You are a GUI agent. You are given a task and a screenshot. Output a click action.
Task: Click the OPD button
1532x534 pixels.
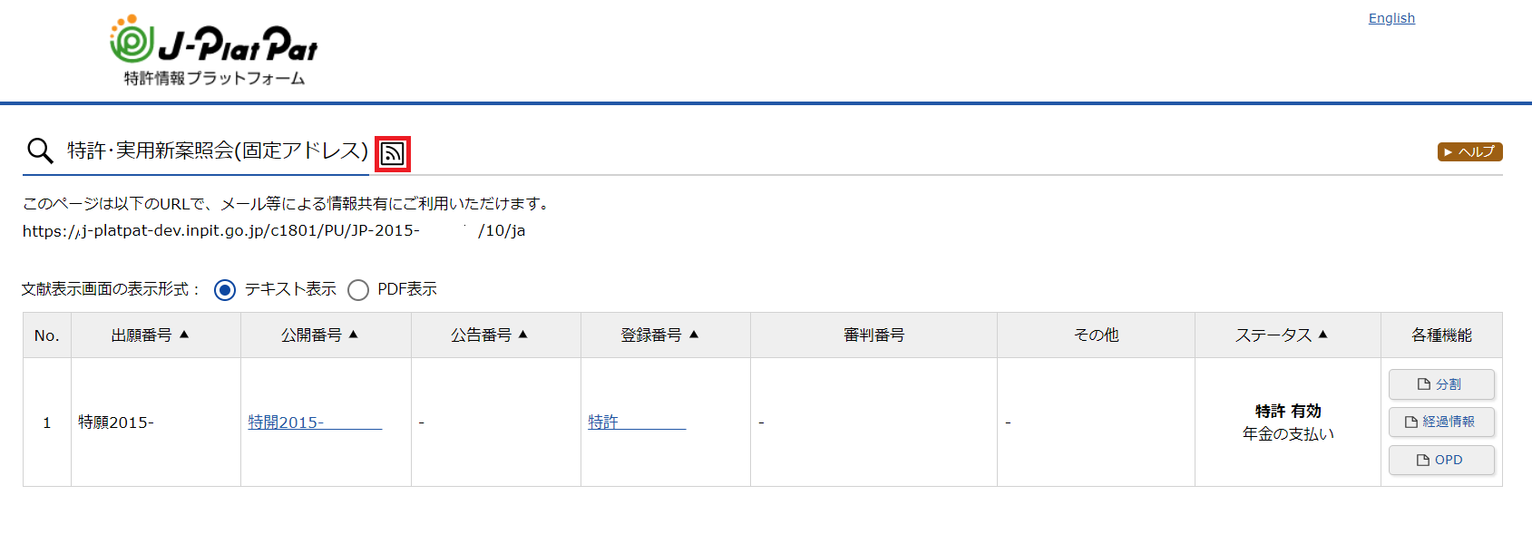[1440, 460]
